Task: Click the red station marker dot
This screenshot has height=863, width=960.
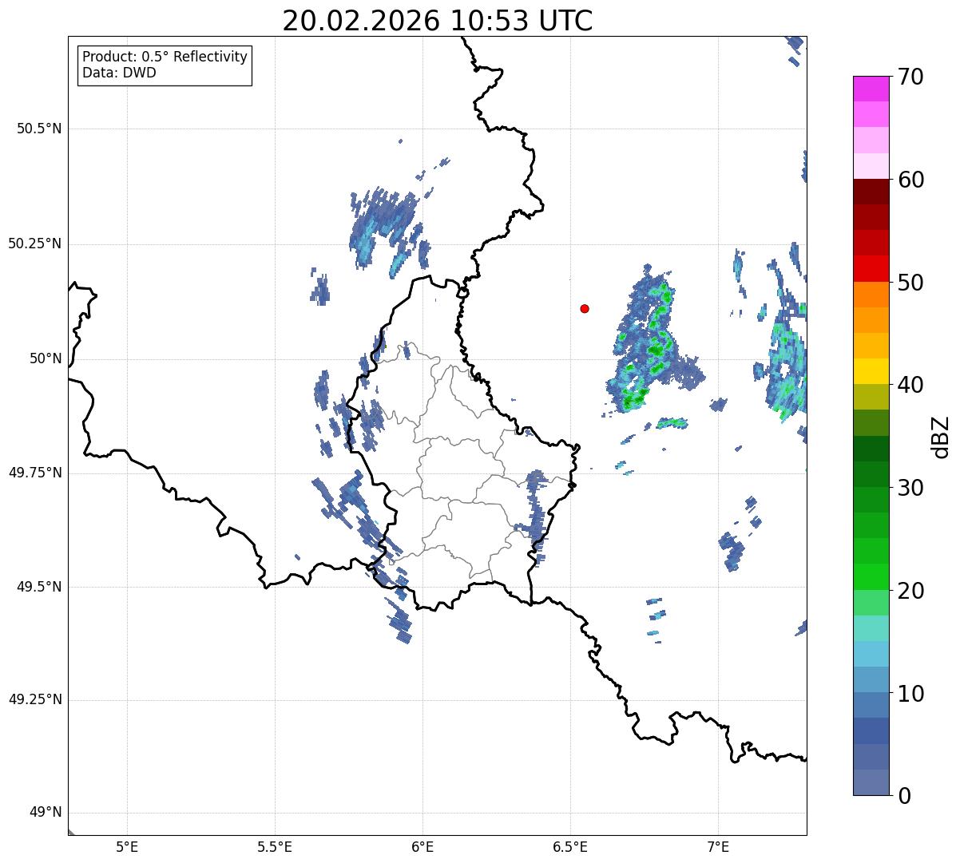Action: tap(585, 308)
